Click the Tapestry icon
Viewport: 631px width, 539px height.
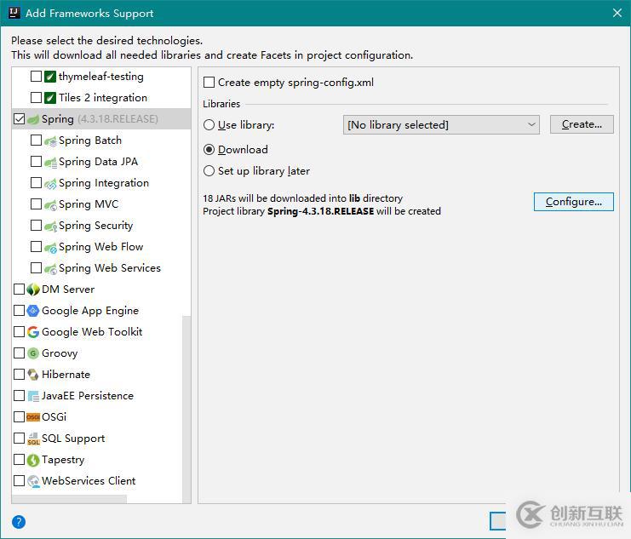point(33,460)
